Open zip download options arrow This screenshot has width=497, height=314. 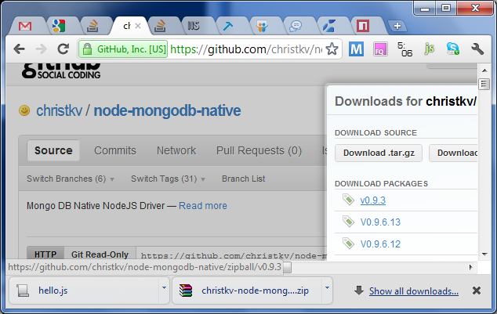point(327,288)
